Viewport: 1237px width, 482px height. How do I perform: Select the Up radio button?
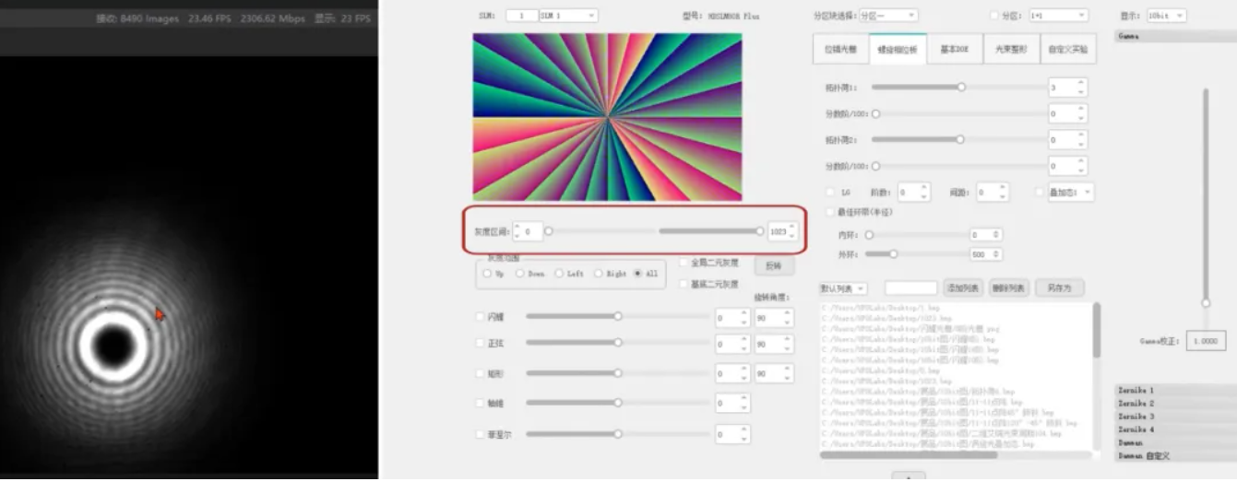click(x=487, y=274)
